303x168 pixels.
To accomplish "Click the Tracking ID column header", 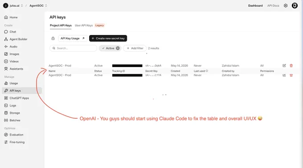I will click(119, 71).
